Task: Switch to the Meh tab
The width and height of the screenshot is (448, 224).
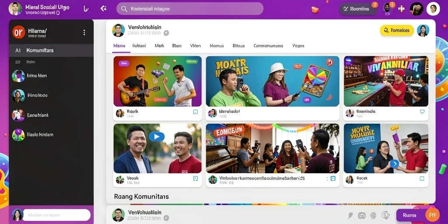Action: coord(159,45)
